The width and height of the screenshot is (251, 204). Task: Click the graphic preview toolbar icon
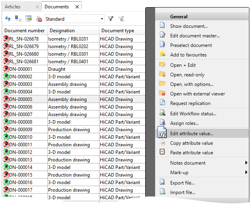(x=29, y=19)
